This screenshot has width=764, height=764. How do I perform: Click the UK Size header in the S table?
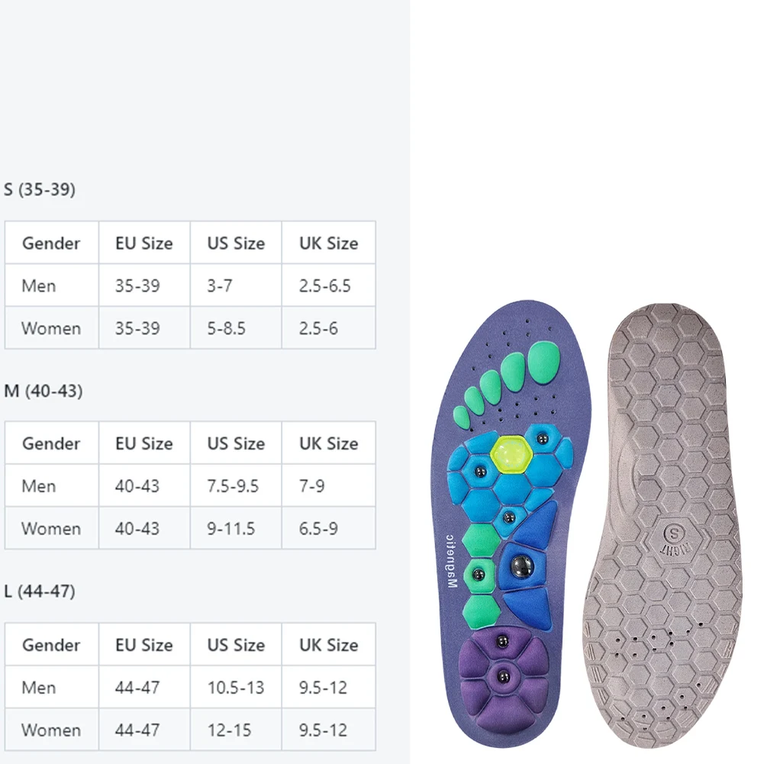(x=328, y=243)
